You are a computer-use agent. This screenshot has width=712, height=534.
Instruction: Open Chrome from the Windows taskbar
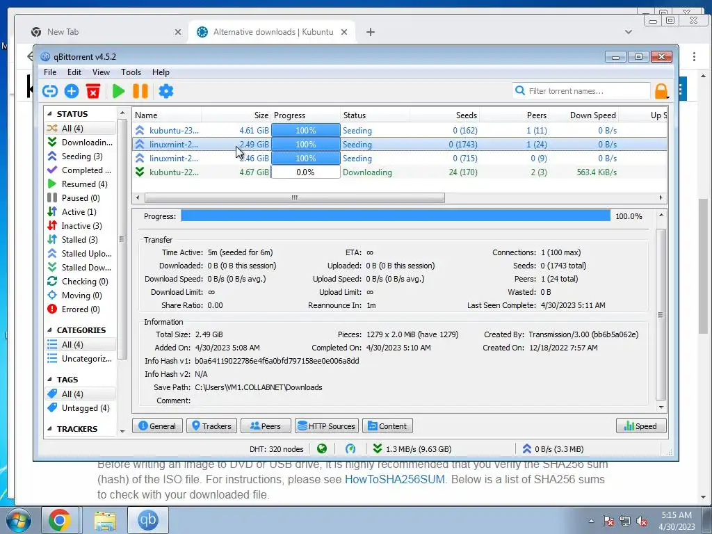[x=60, y=520]
